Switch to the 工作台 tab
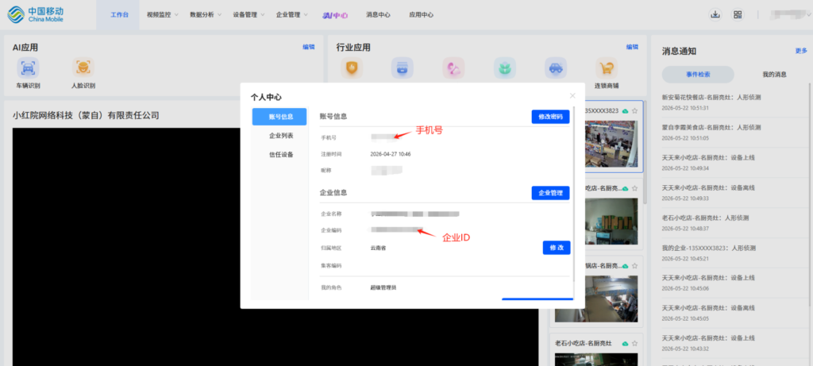 (x=119, y=15)
